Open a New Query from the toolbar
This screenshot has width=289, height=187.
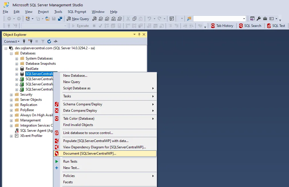point(78,19)
